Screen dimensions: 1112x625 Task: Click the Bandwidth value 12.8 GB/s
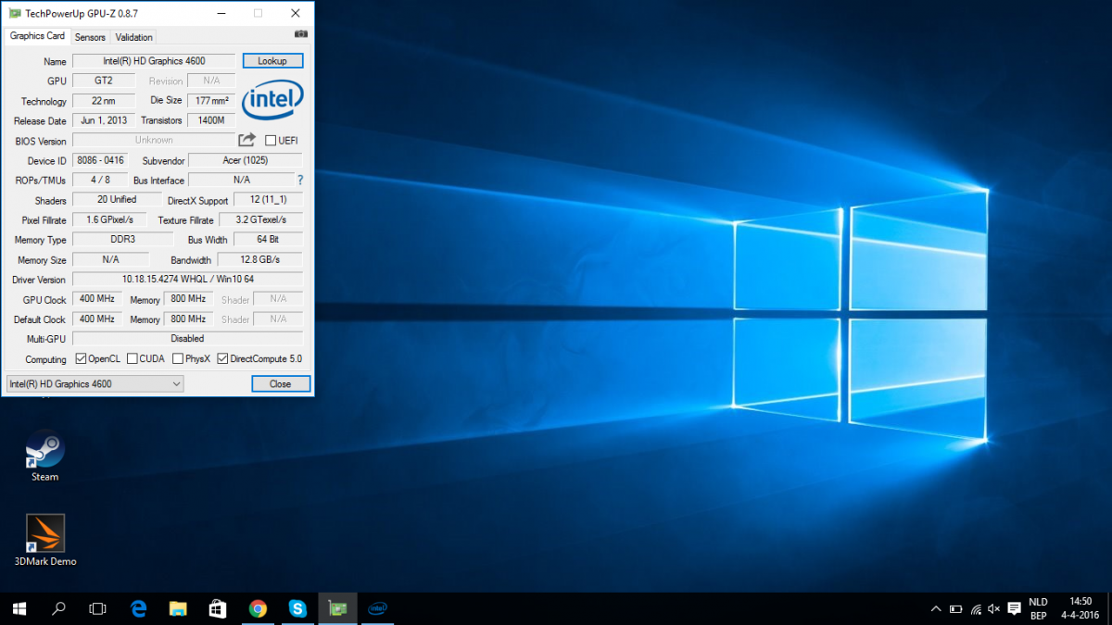[259, 259]
